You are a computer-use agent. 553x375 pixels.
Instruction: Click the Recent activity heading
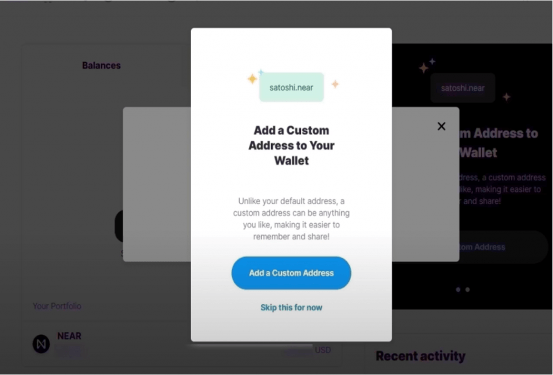point(421,356)
